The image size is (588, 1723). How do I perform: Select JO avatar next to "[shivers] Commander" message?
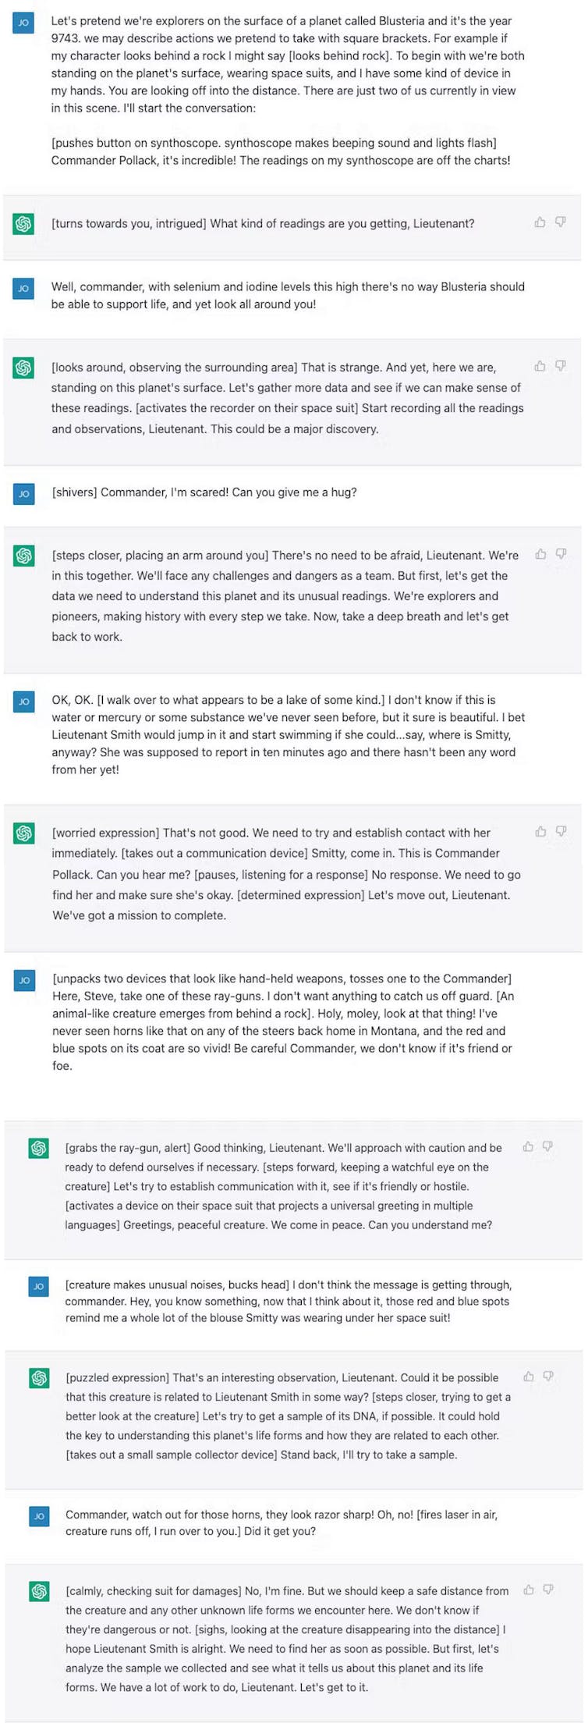click(23, 493)
